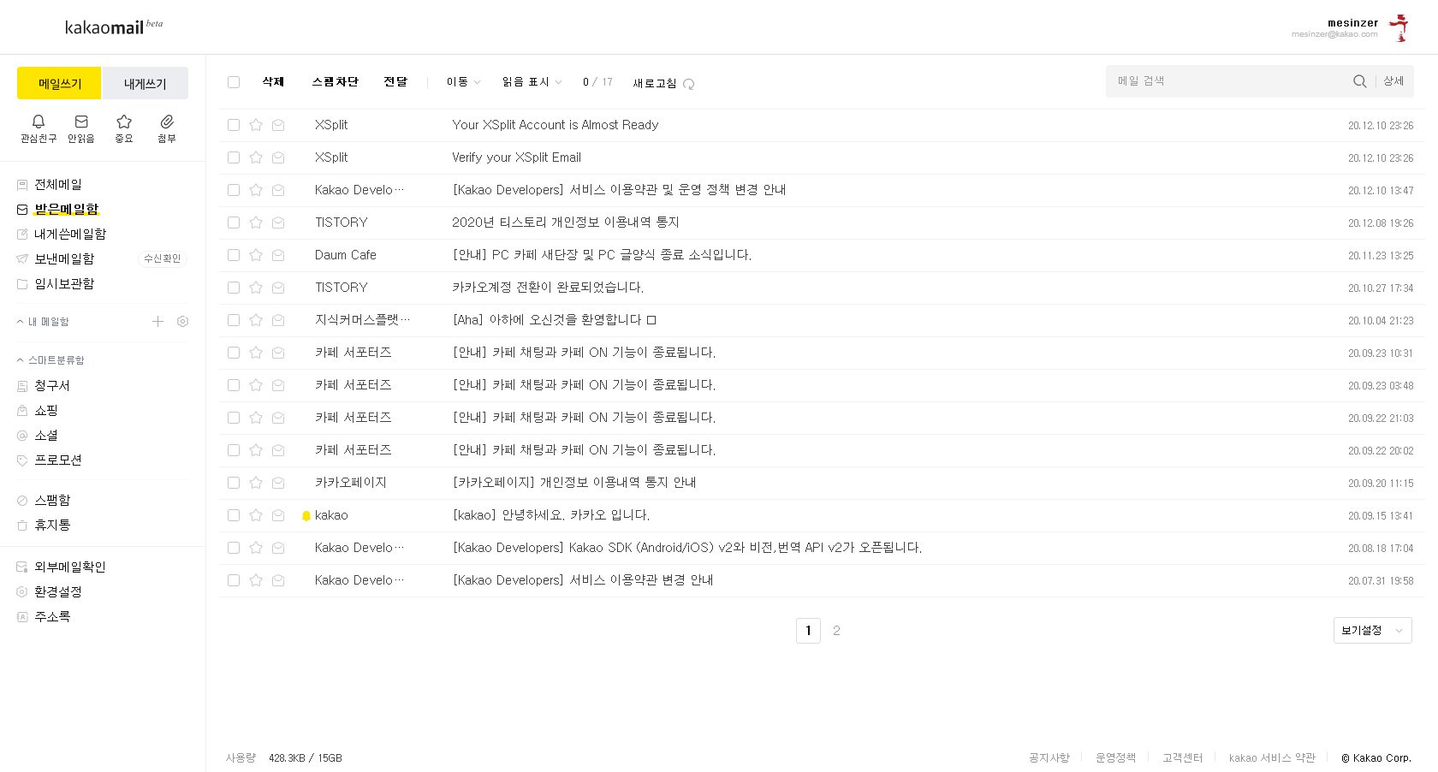Open 상세 advanced search options
This screenshot has height=772, width=1438.
[x=1393, y=81]
